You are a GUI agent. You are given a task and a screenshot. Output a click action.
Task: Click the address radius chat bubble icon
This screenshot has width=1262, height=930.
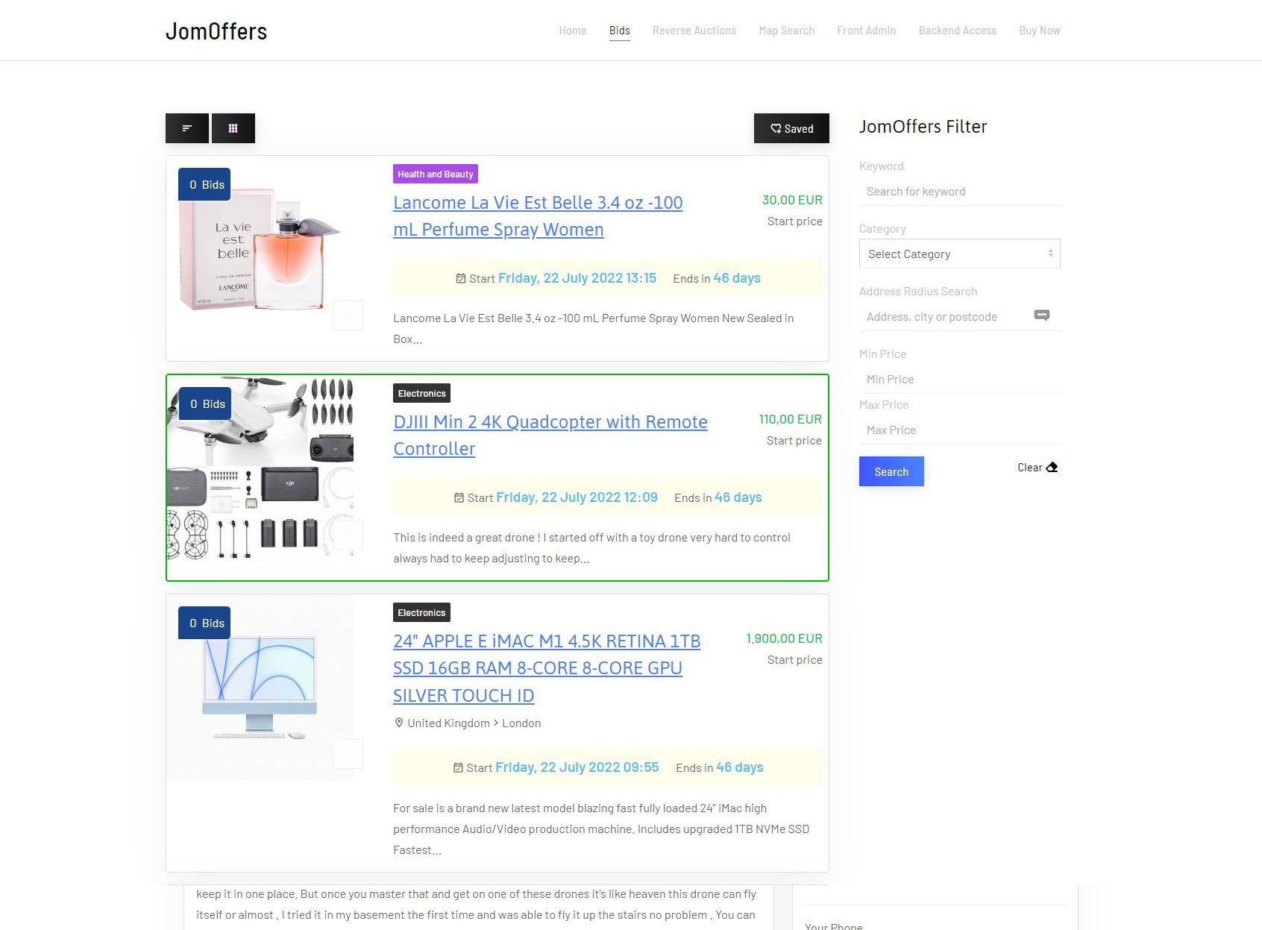[1041, 315]
